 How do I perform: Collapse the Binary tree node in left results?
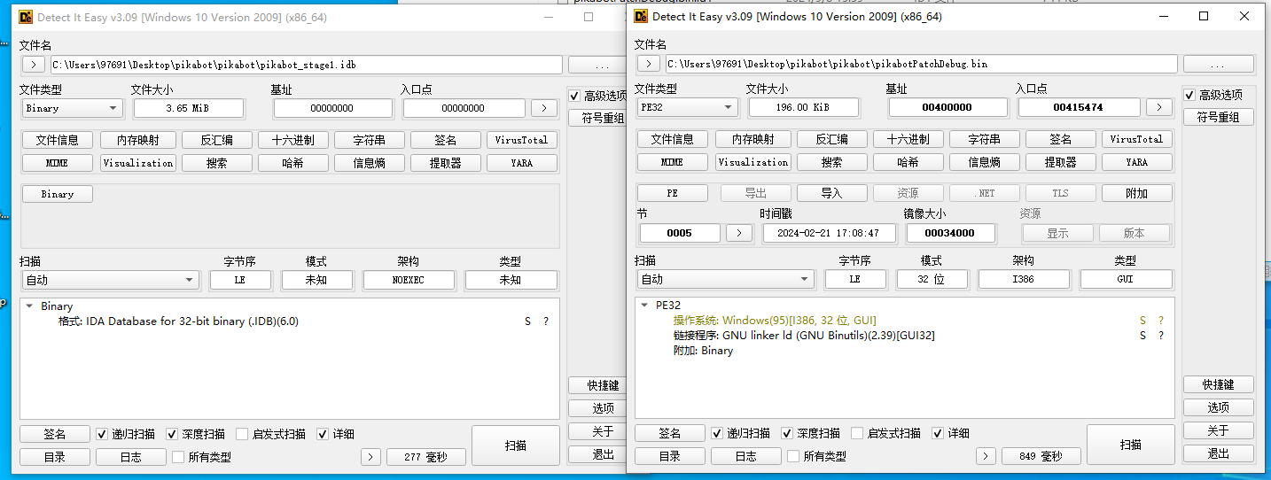29,306
